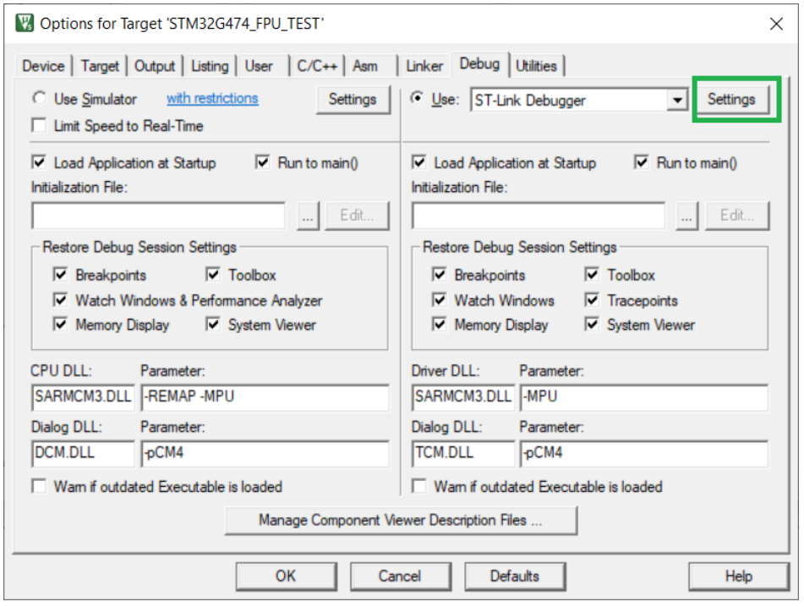Expand the ST-Link Debugger dropdown
This screenshot has width=804, height=607.
point(677,100)
